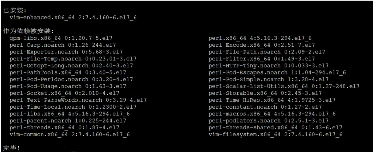Select the perl-Exporter.noarch entry
Viewport: 373px width, 152px height.
(66, 52)
